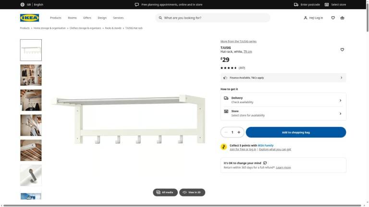Expand the Delivery availability chevron
The width and height of the screenshot is (369, 207).
pos(340,101)
